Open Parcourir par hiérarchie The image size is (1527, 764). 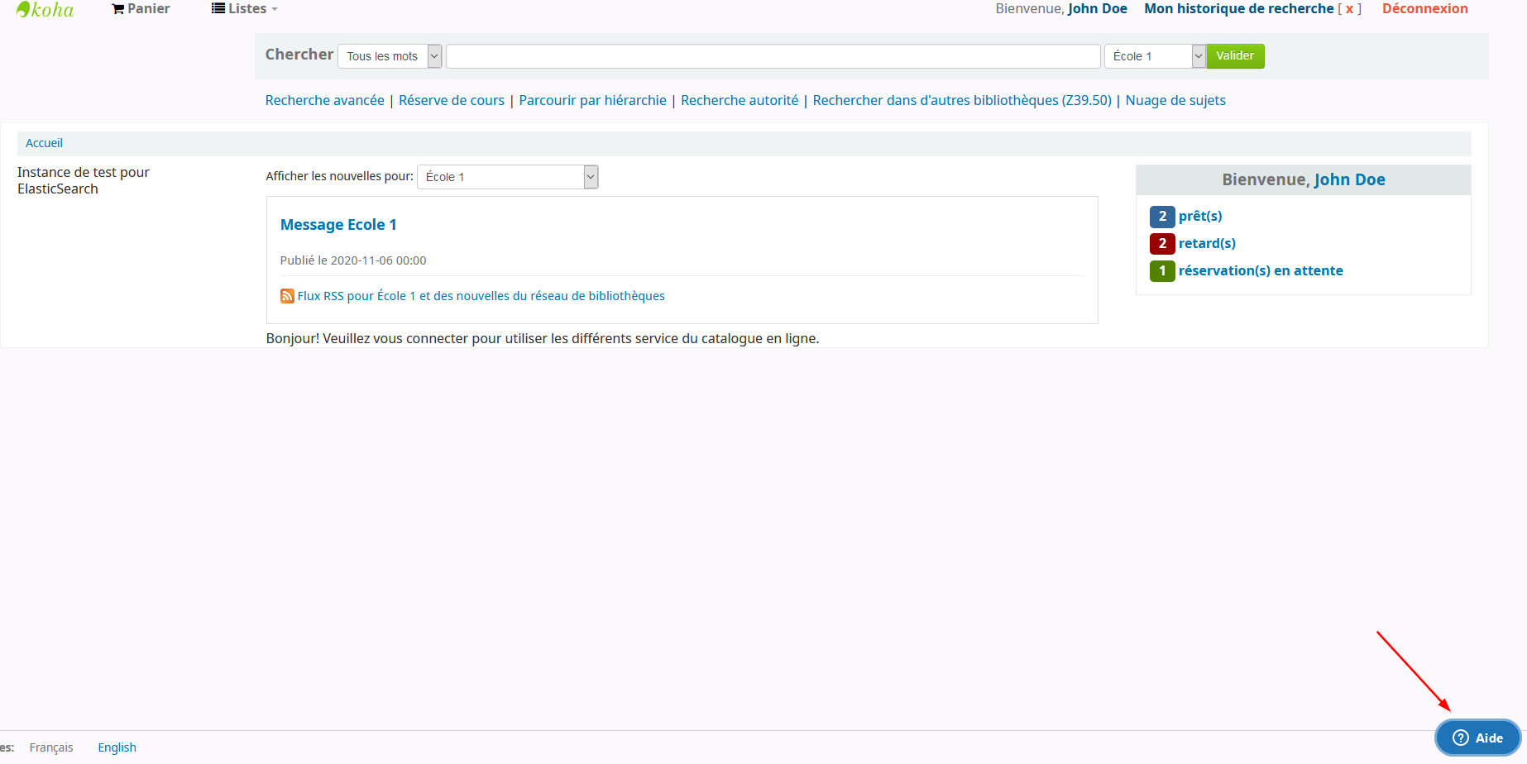(592, 100)
